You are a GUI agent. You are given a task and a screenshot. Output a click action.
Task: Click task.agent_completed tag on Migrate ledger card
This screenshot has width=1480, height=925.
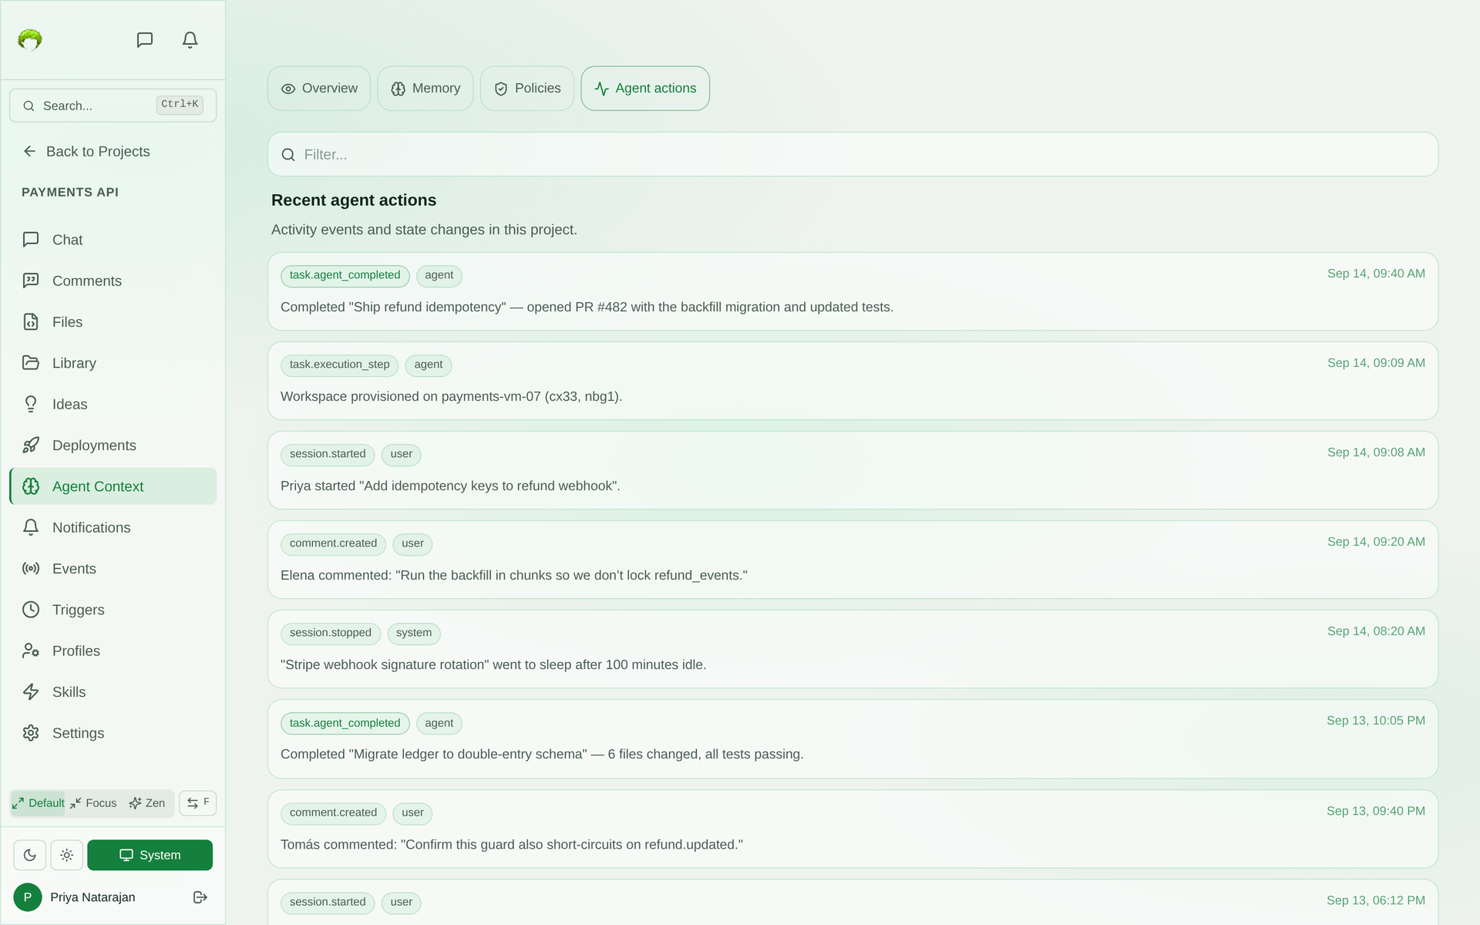point(345,723)
